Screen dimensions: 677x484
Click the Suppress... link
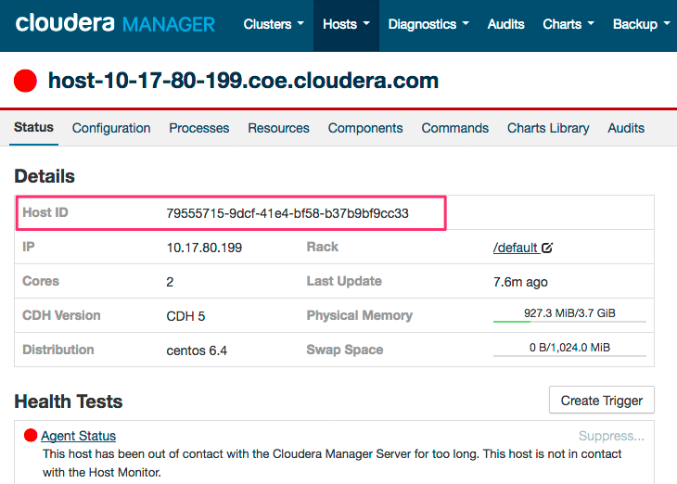pyautogui.click(x=611, y=436)
